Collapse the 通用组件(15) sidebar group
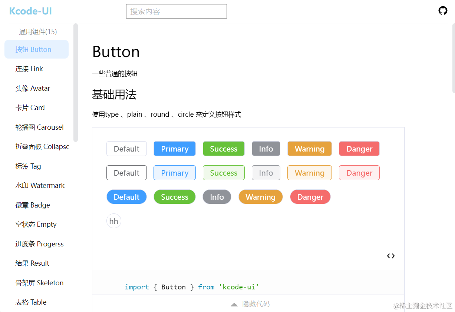The width and height of the screenshot is (455, 312). tap(38, 32)
